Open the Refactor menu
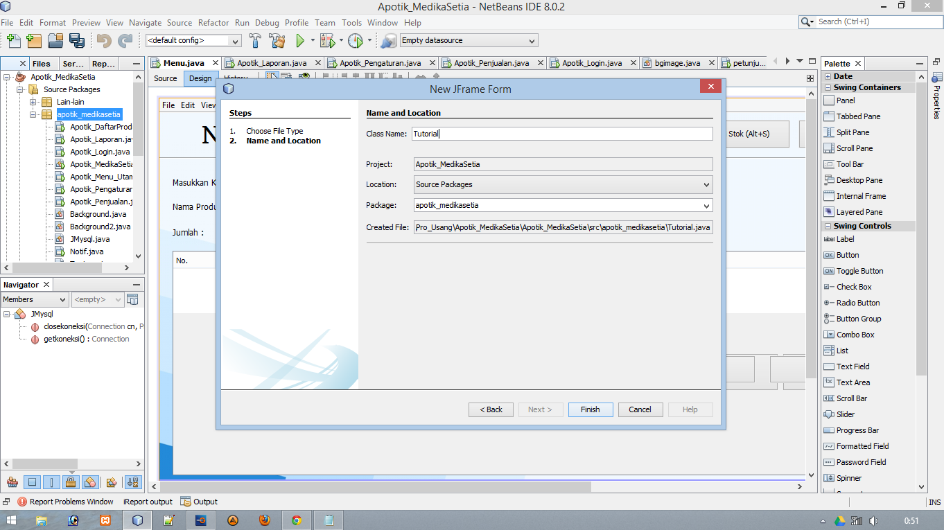 (213, 22)
